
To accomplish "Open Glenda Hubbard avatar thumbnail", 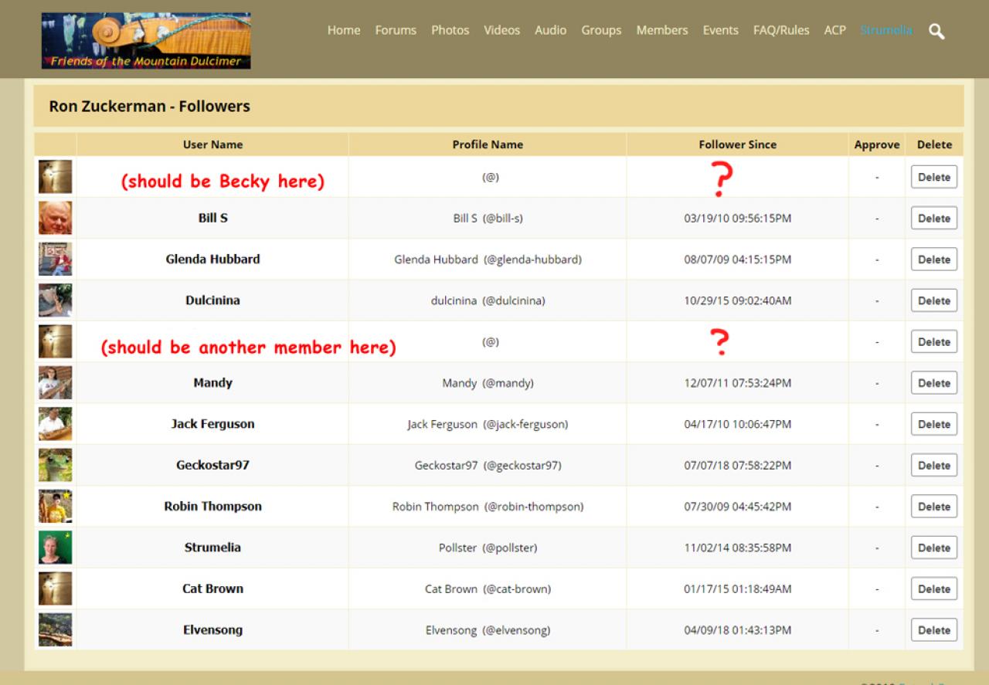I will 56,259.
